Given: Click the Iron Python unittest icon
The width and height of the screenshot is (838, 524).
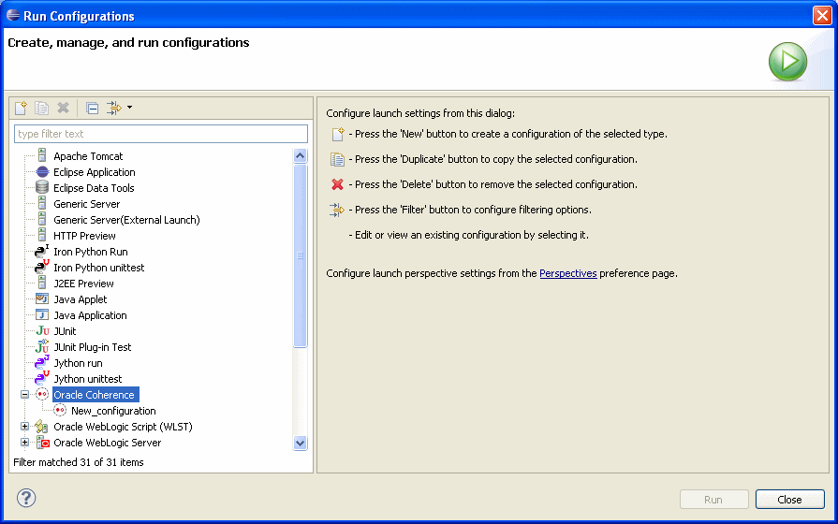Looking at the screenshot, I should [x=42, y=267].
